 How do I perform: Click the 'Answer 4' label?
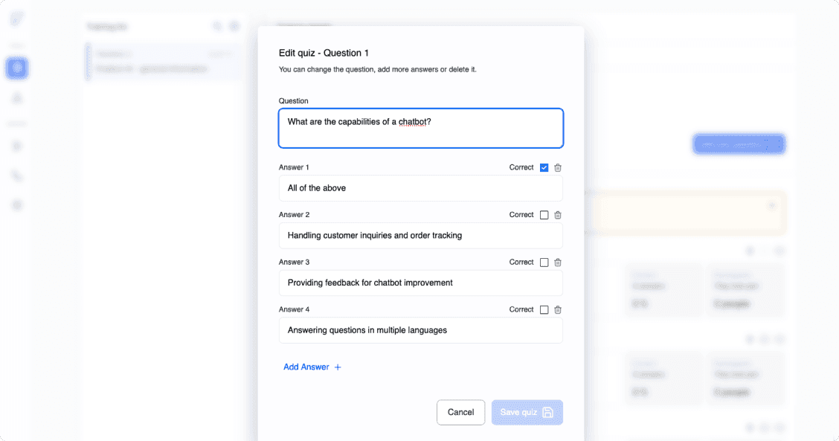[x=294, y=310]
